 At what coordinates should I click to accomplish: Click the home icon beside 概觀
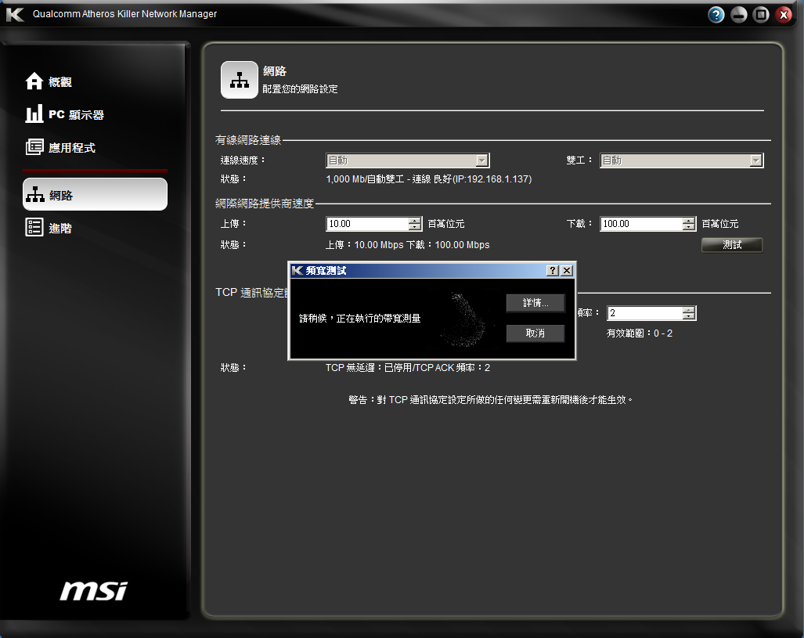click(34, 81)
